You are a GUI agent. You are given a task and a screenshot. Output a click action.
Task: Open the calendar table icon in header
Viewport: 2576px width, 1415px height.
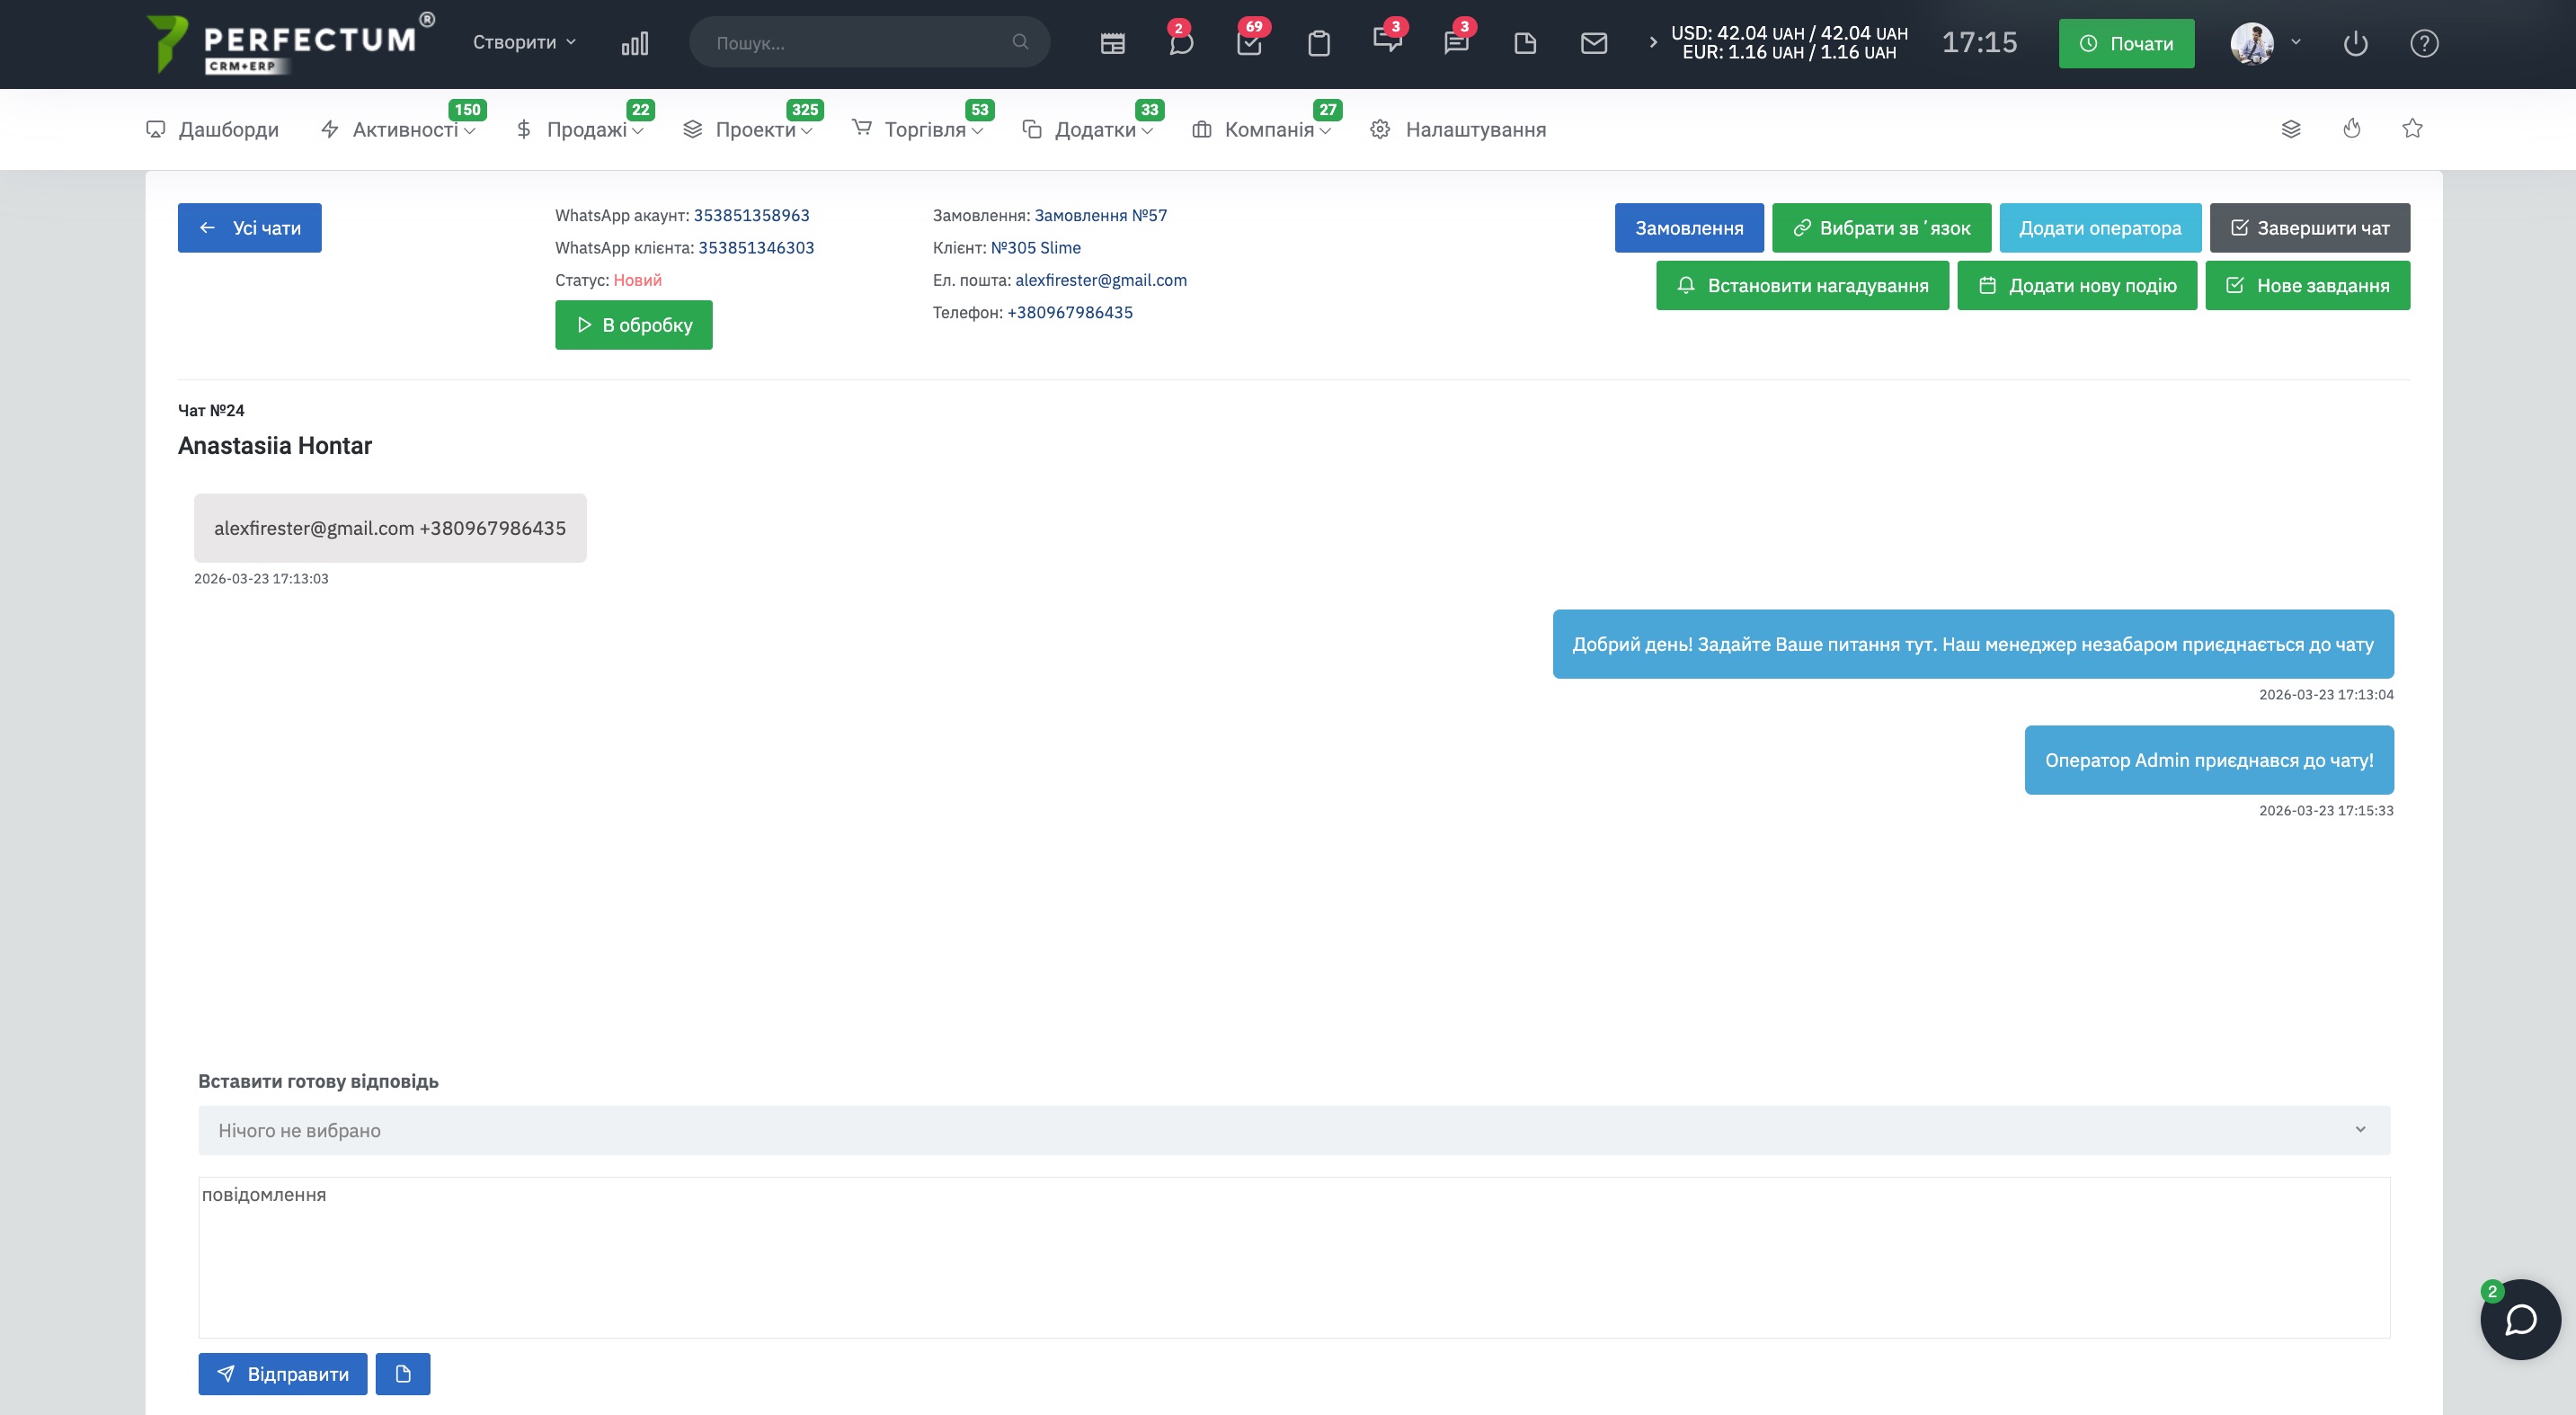(1112, 43)
